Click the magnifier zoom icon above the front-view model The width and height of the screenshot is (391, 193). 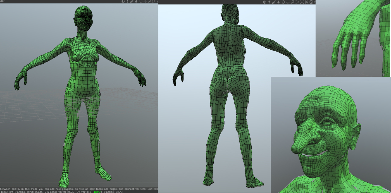149,1
